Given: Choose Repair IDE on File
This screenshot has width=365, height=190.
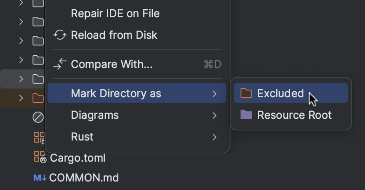Looking at the screenshot, I should click(x=115, y=14).
